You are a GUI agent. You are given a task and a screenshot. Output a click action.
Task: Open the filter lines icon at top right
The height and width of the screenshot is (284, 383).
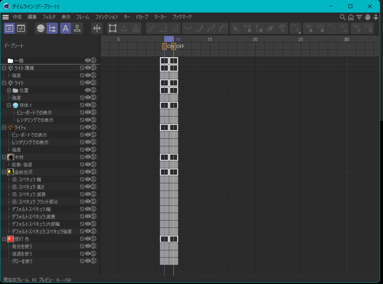click(359, 17)
